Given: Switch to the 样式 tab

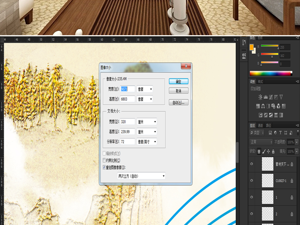Looking at the screenshot, I should pos(260,82).
